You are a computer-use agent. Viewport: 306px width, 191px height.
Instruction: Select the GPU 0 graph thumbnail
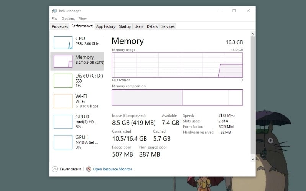(63, 121)
